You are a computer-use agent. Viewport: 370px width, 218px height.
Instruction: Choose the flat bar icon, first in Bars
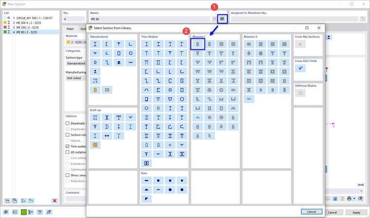[x=147, y=181]
